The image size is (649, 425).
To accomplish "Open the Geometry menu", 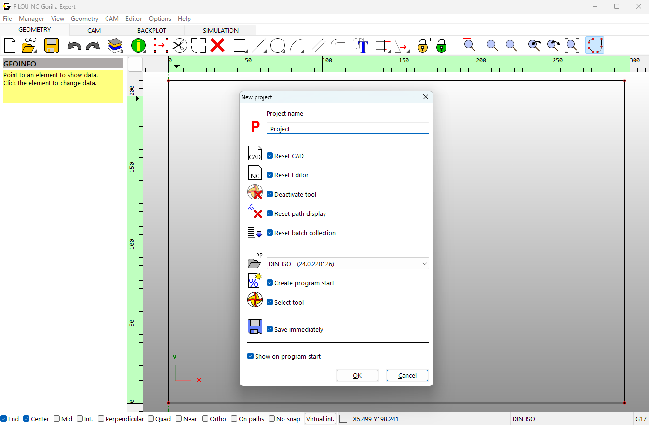I will click(x=84, y=18).
